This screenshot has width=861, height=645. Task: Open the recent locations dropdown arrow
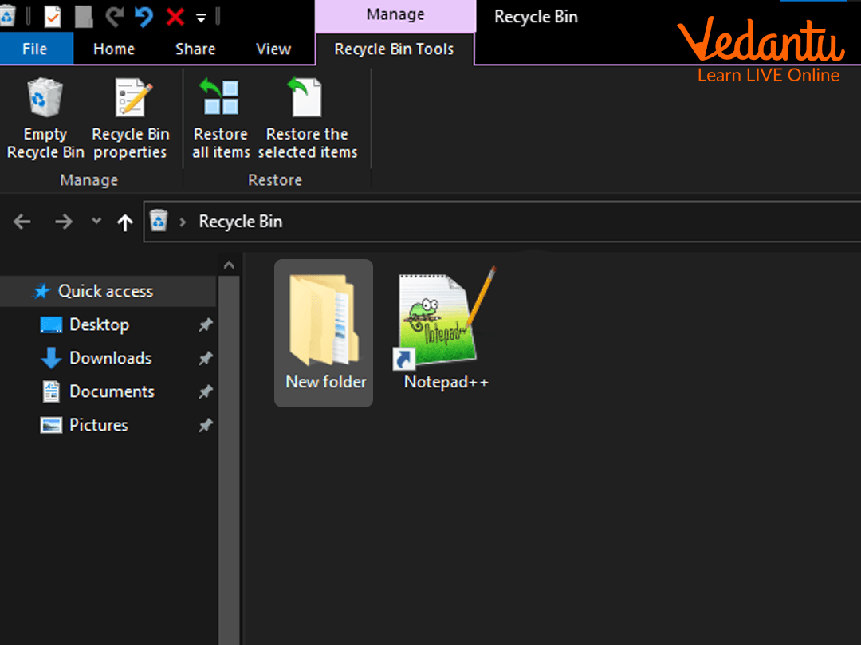(96, 221)
